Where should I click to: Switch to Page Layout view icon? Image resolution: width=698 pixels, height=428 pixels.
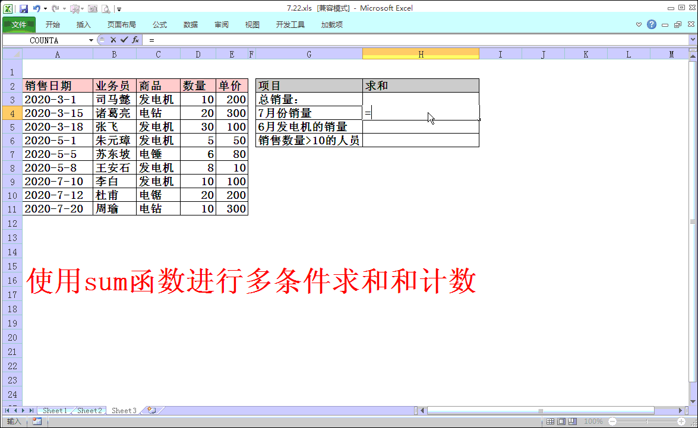coord(561,421)
